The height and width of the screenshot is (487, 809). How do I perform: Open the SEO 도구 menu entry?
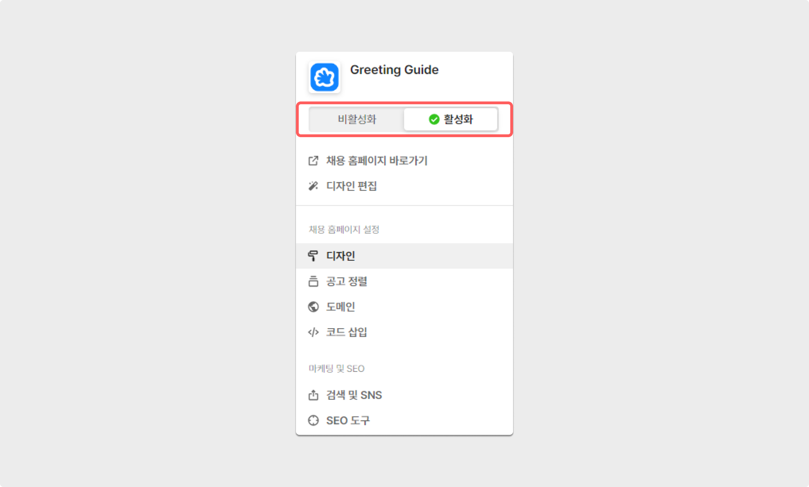tap(348, 420)
